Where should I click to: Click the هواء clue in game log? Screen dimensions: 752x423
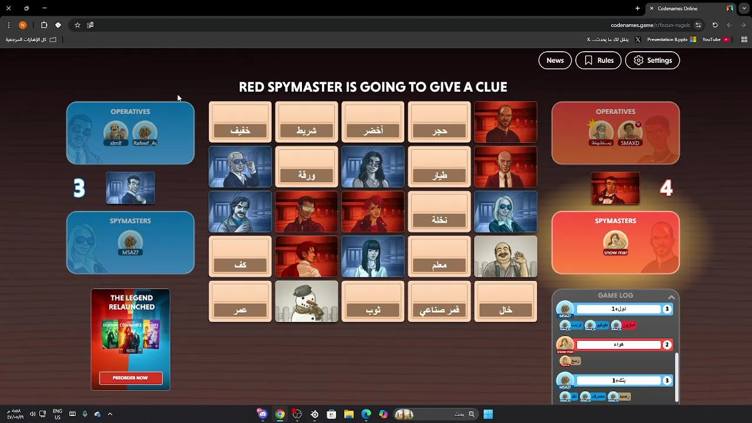click(x=619, y=345)
